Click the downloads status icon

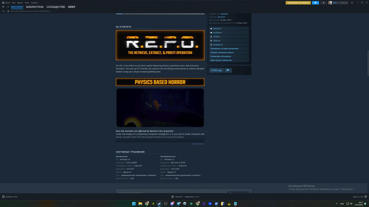tap(173, 197)
